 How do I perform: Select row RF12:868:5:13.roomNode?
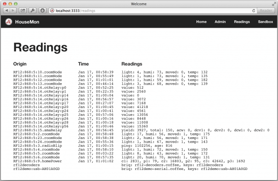110,84
